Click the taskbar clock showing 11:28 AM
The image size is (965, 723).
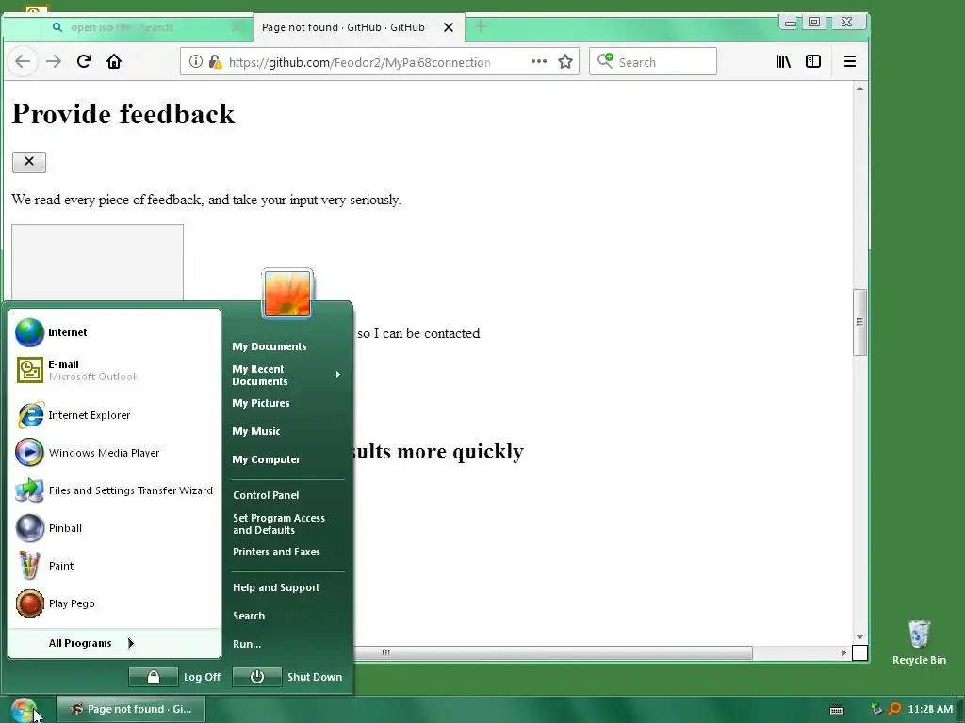[x=930, y=709]
